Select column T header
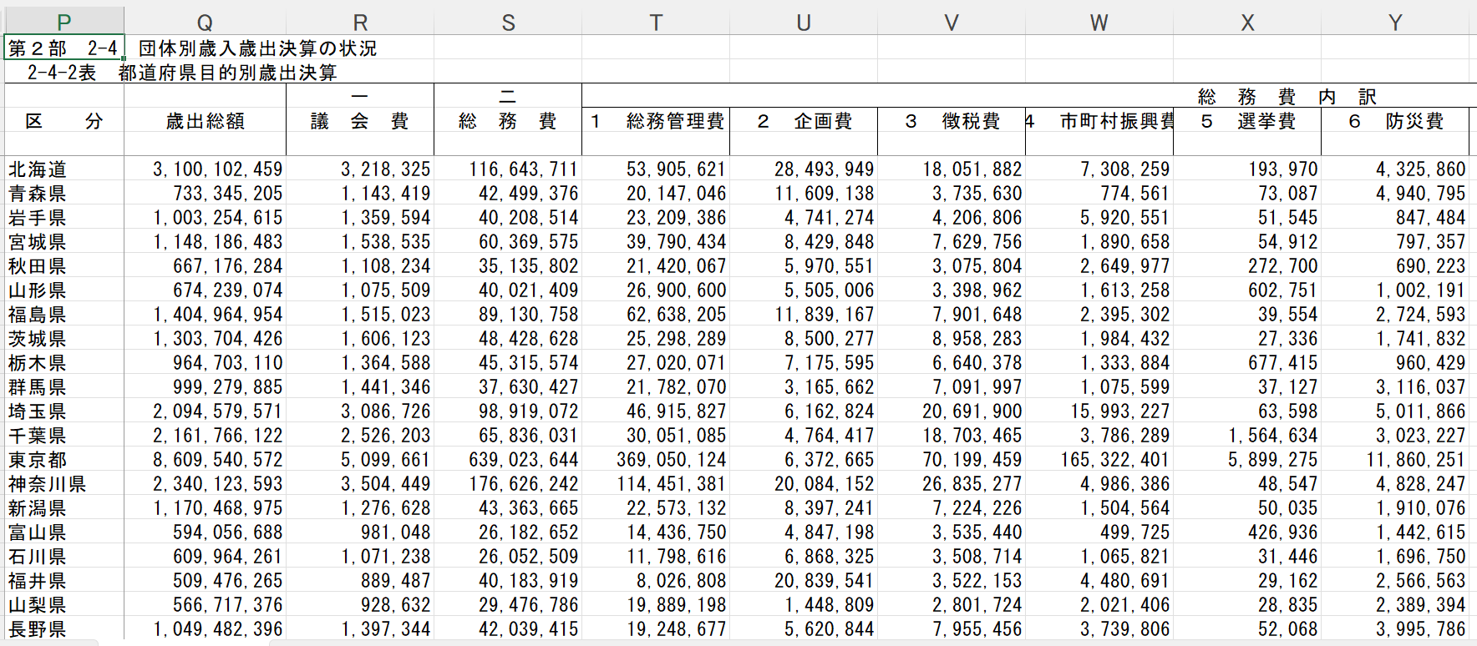Screen dimensions: 1477x646 [656, 23]
